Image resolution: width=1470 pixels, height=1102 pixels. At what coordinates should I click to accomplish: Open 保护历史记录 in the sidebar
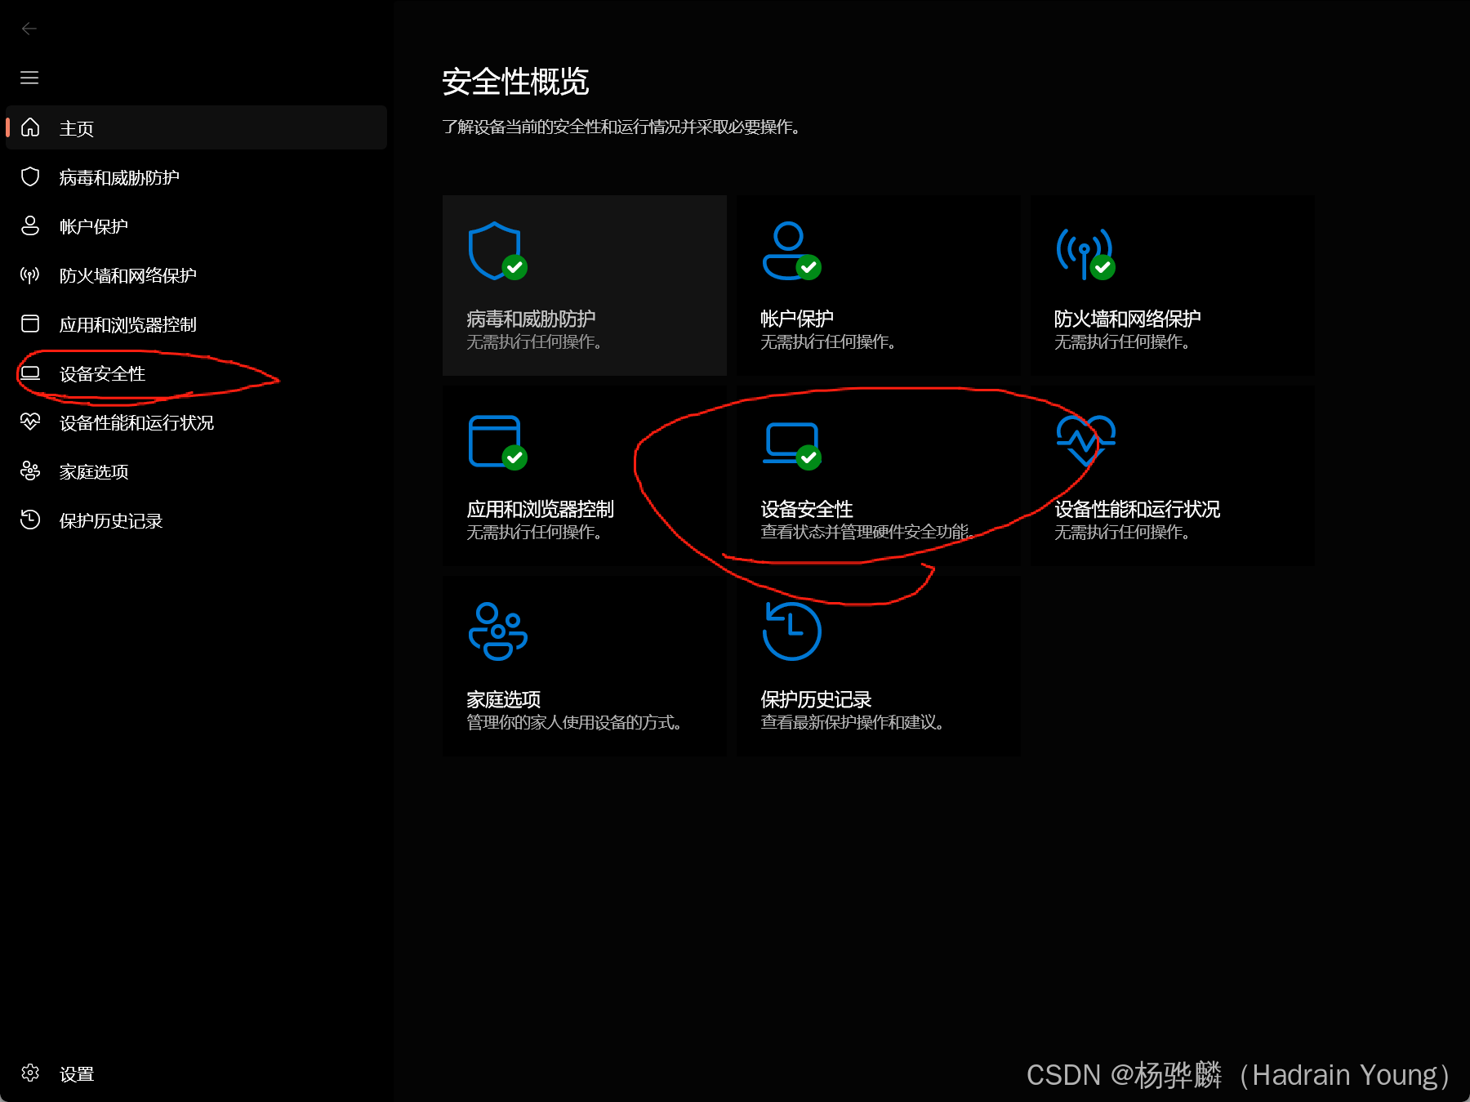tap(196, 520)
